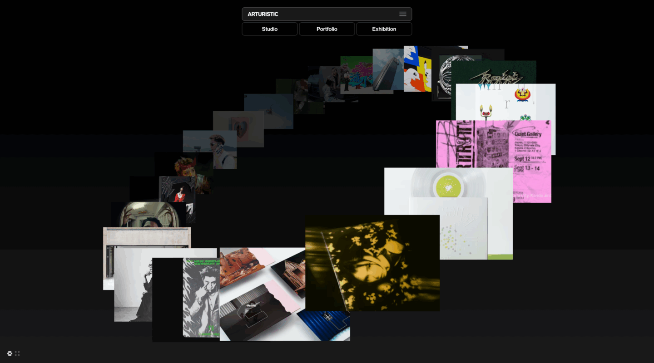This screenshot has width=654, height=363.
Task: Open the colorful cartoon pattern artwork
Action: coord(417,69)
